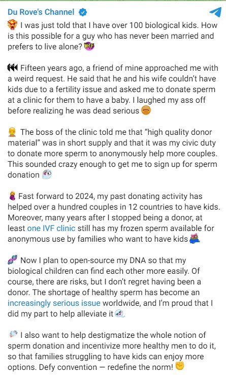Click the blue verified badge icon
Screen dimensions: 226x375
(83, 12)
